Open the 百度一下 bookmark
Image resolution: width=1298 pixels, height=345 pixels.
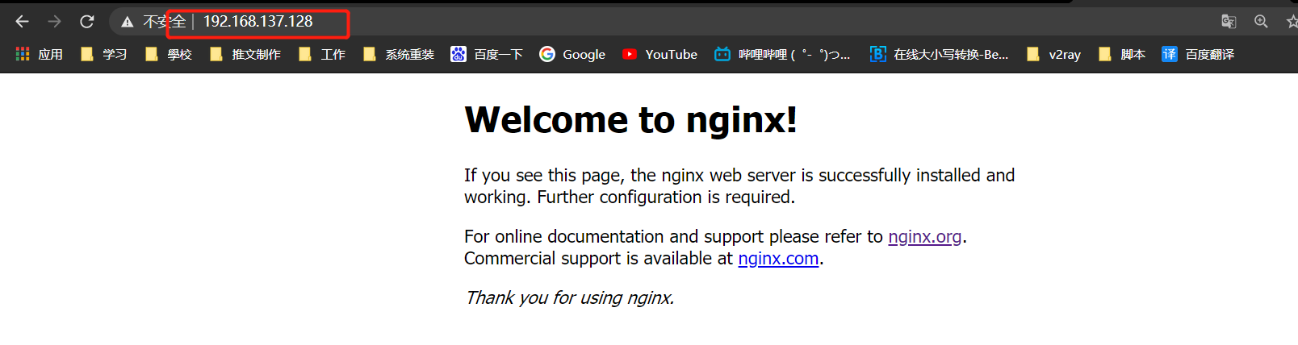point(487,54)
